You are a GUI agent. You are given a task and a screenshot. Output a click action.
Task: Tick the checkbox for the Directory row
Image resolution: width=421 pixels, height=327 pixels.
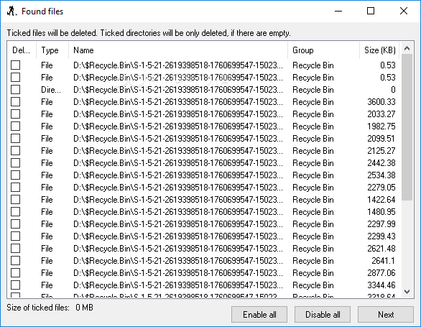(x=15, y=89)
